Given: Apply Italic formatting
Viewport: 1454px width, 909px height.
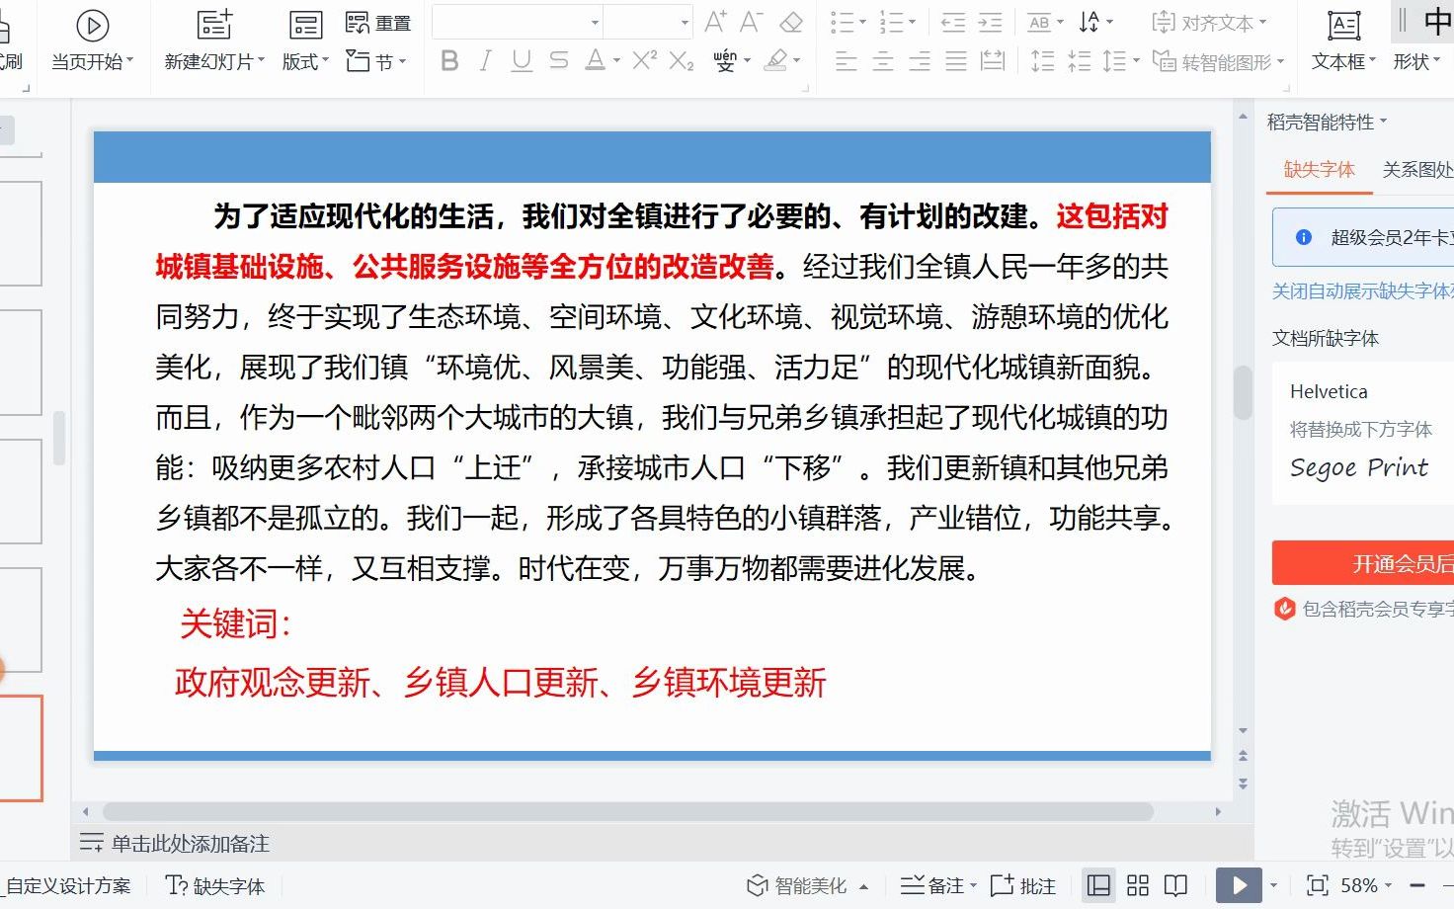Looking at the screenshot, I should point(485,61).
